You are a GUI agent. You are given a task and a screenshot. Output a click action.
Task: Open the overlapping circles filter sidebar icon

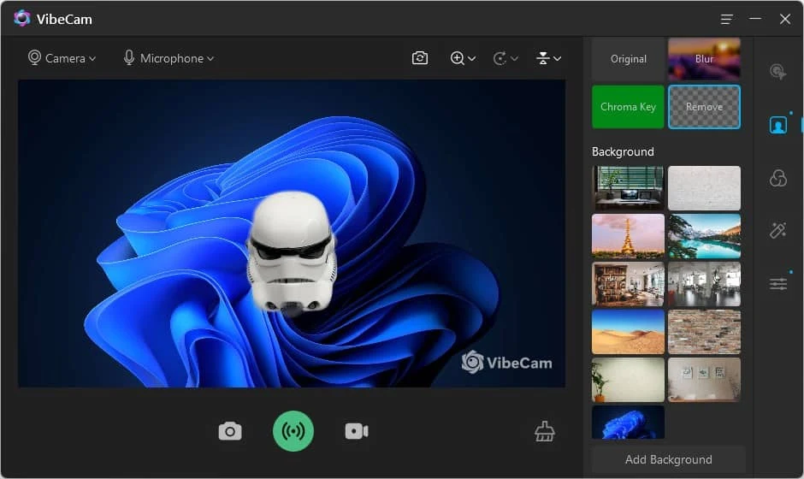777,178
